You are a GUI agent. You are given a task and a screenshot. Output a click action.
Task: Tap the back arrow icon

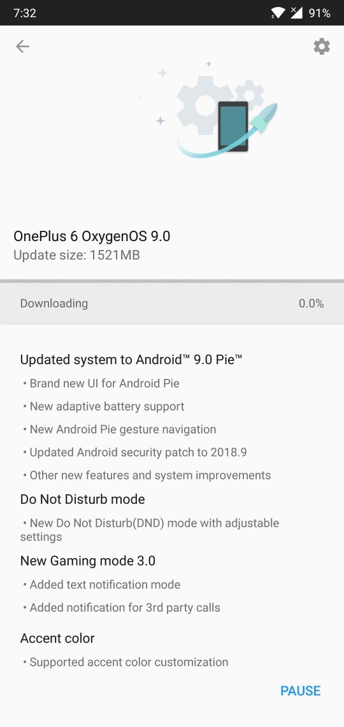[22, 47]
